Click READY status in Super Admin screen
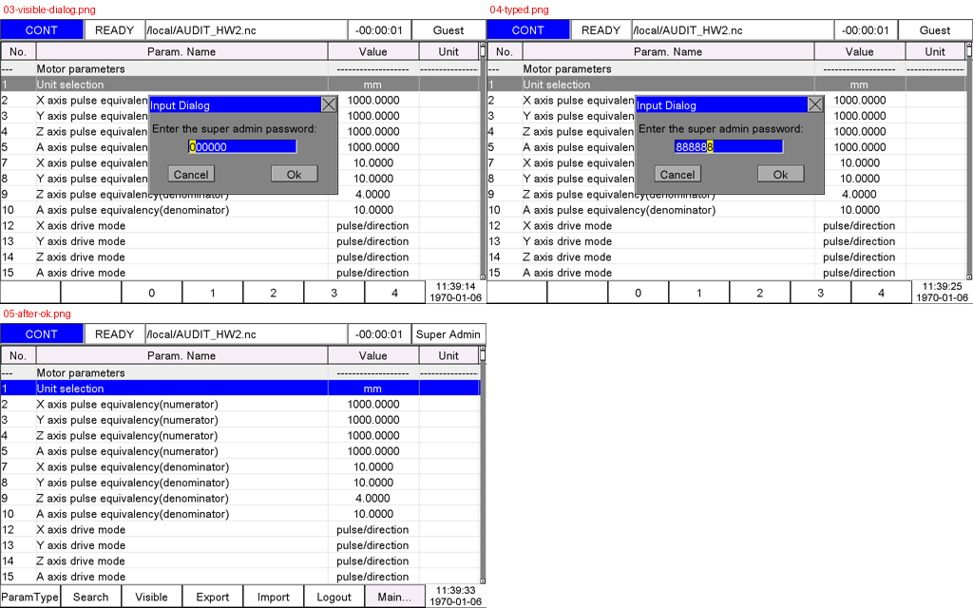The width and height of the screenshot is (973, 608). [x=114, y=334]
